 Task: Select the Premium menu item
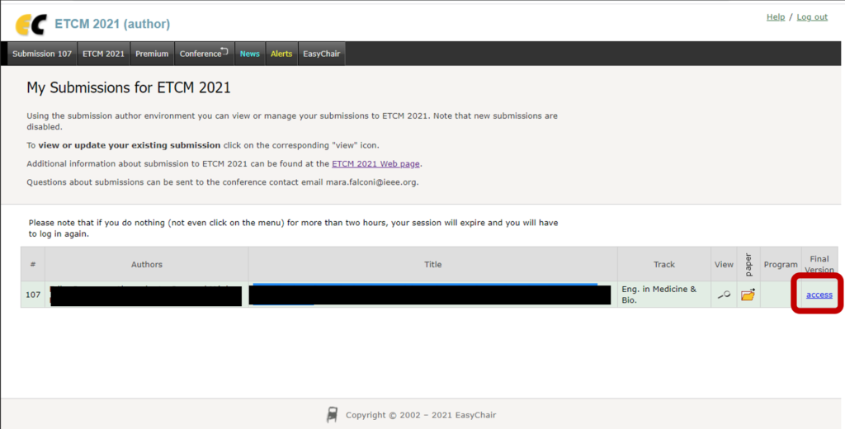tap(152, 54)
